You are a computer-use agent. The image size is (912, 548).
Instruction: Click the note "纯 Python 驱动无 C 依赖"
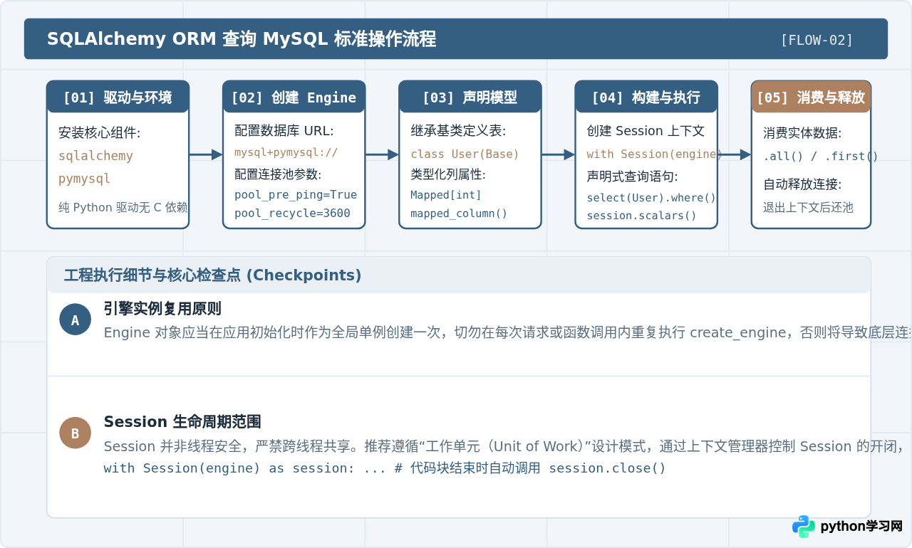click(123, 208)
